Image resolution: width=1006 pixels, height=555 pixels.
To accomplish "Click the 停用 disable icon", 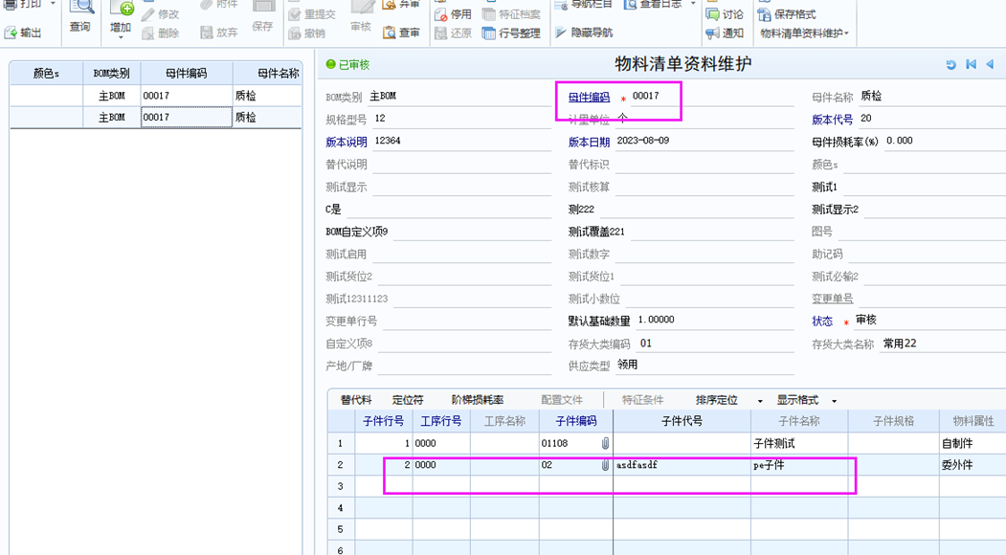I will point(440,14).
